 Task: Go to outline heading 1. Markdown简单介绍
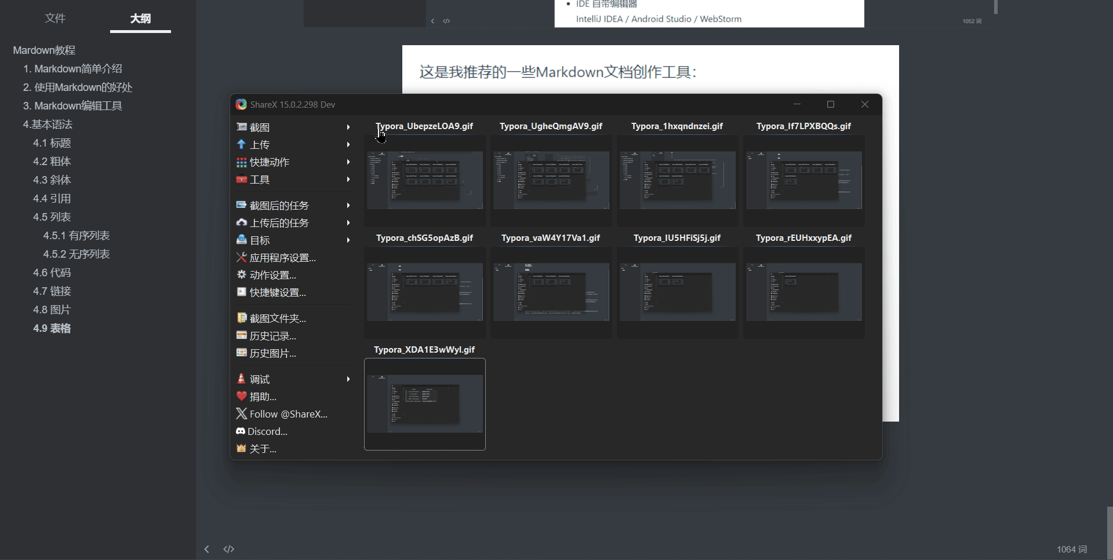pos(72,69)
